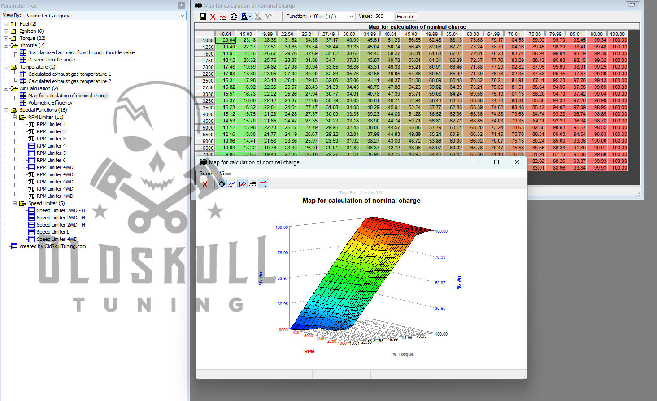Click the pi icon beside RPM Limiter 1

click(x=31, y=124)
